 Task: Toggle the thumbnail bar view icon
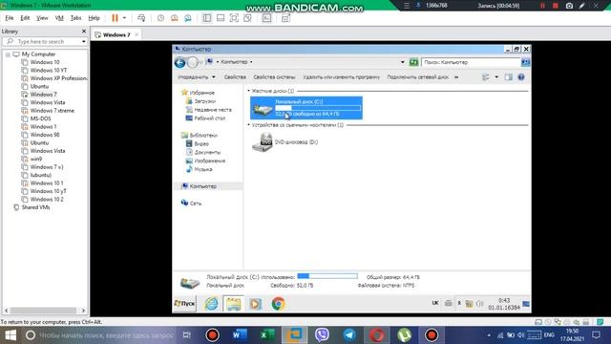[x=221, y=18]
